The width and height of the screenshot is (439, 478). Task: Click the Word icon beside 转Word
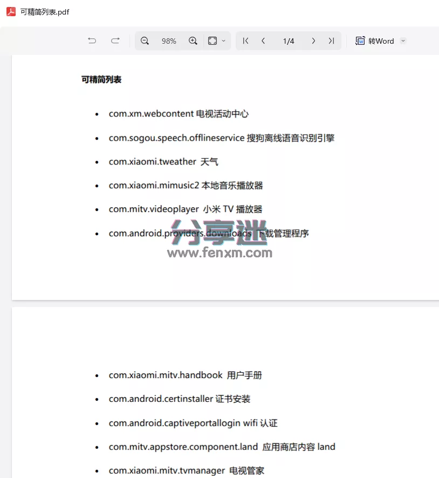click(360, 40)
